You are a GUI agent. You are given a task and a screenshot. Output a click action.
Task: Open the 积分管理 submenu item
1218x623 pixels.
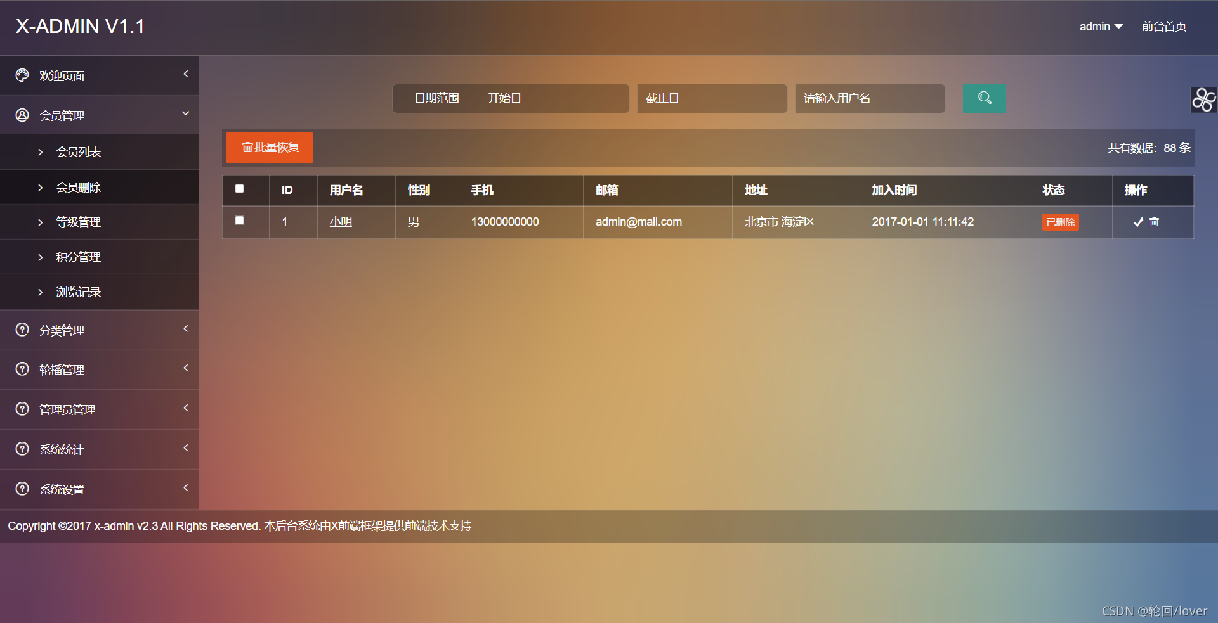99,257
